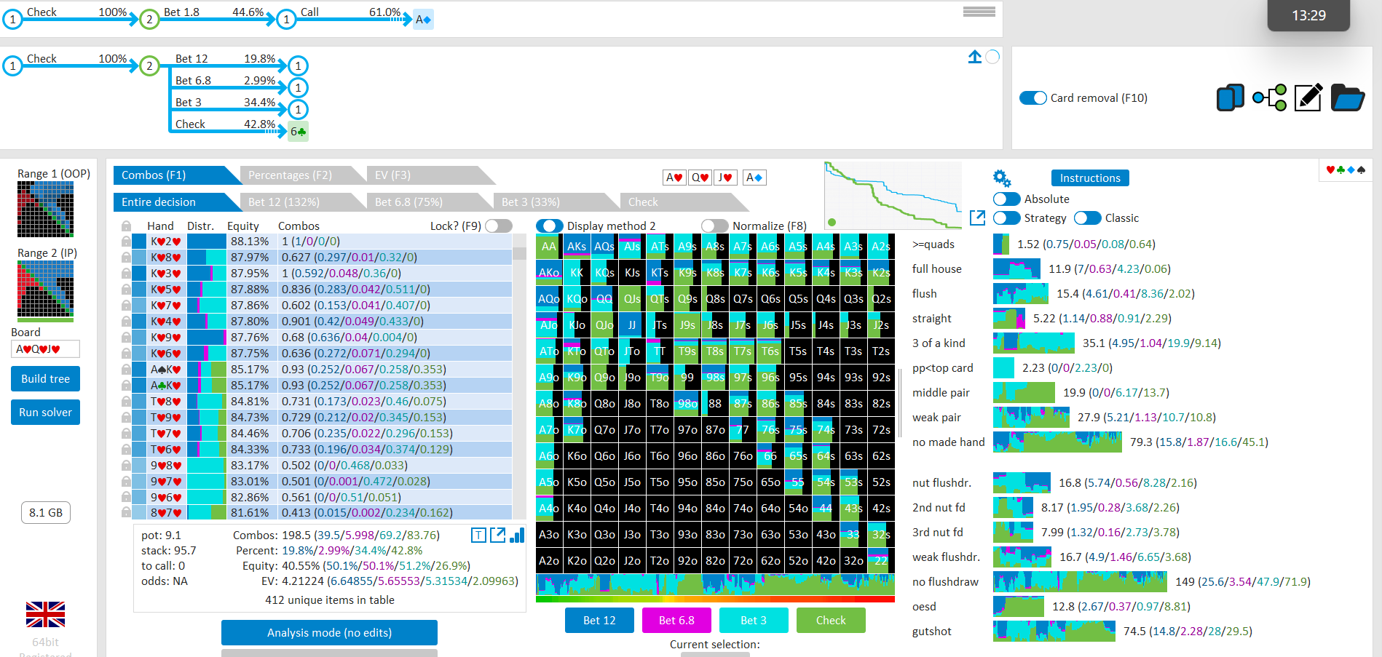Select the KQs cell in matrix
Image resolution: width=1382 pixels, height=657 pixels.
604,273
